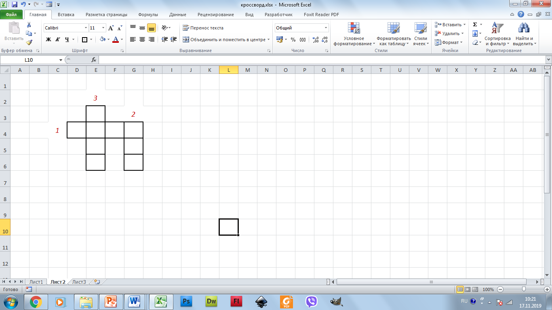
Task: Toggle align text left
Action: pos(133,40)
